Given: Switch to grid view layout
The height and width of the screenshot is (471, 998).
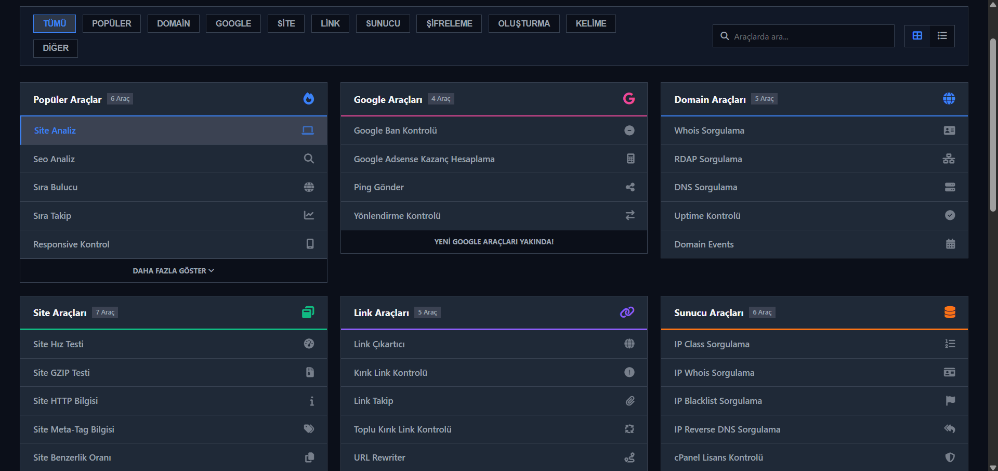Looking at the screenshot, I should coord(917,36).
